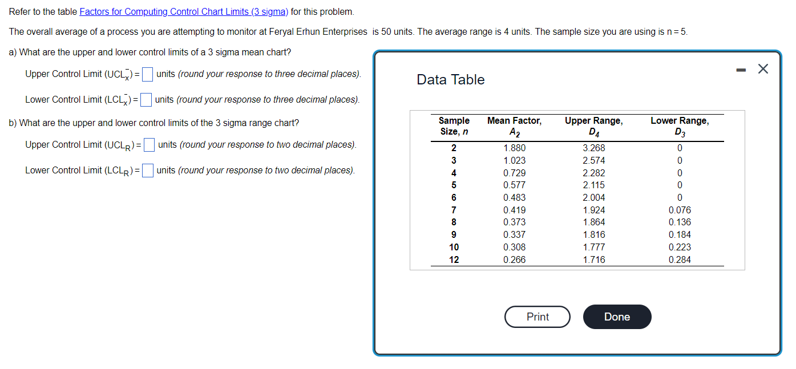Click the Sample Size column header
Viewport: 796px width, 369px height.
tap(454, 125)
